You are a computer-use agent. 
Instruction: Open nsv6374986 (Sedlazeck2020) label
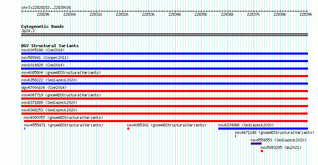point(246,125)
